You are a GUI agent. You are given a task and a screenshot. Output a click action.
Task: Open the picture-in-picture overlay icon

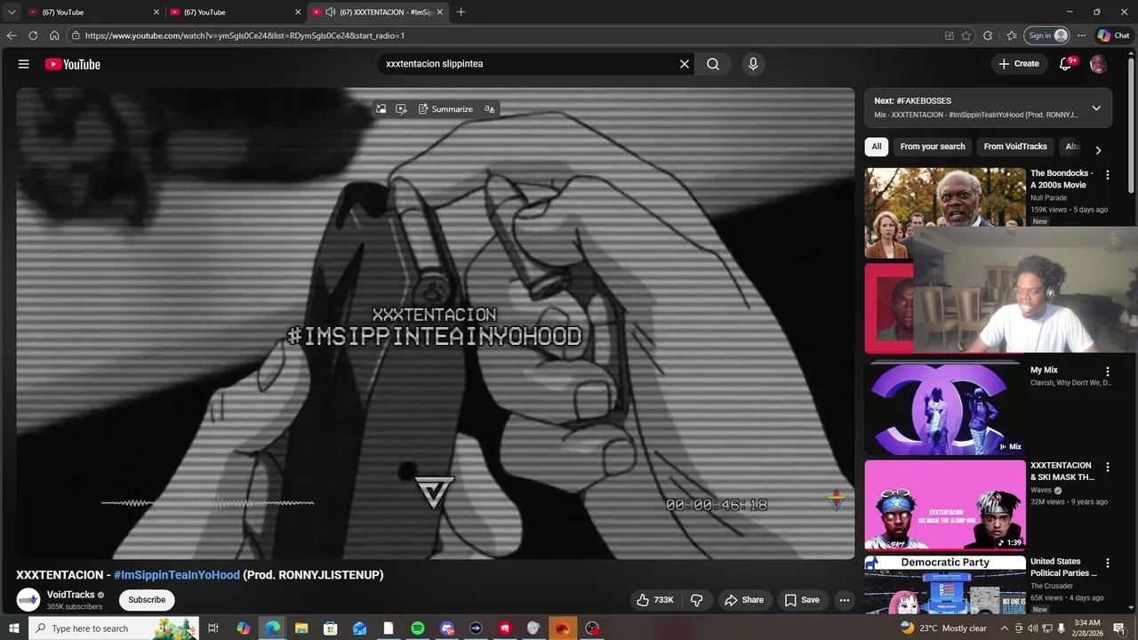pos(381,109)
